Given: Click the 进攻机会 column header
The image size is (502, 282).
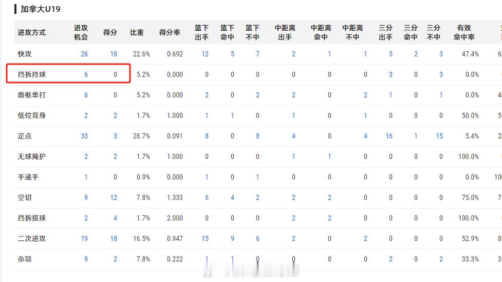Looking at the screenshot, I should pyautogui.click(x=81, y=32).
